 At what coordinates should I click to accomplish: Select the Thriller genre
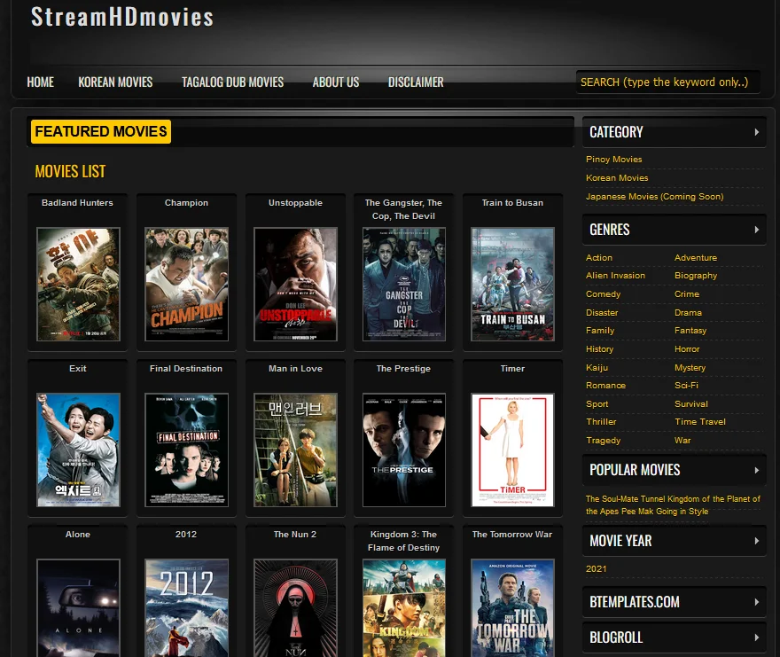pos(601,421)
